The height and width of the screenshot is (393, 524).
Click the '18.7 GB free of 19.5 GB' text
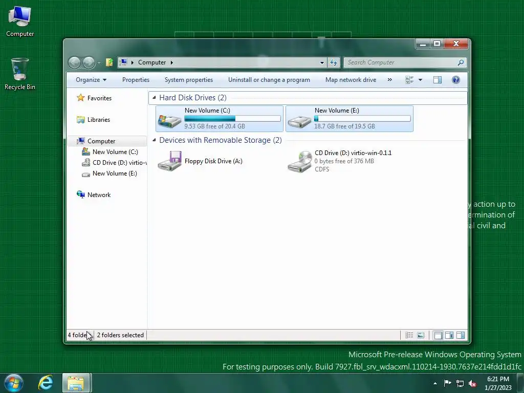(x=344, y=126)
